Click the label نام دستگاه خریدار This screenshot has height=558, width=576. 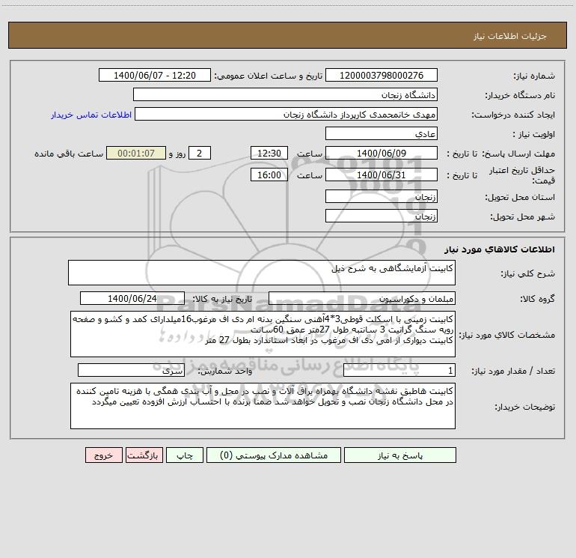(520, 96)
